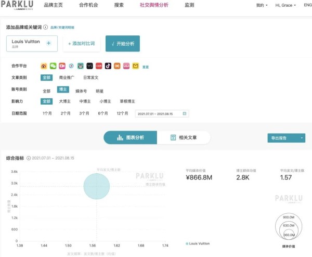The height and width of the screenshot is (257, 312).
Task: Click the PARKLU logo
Action: [17, 5]
